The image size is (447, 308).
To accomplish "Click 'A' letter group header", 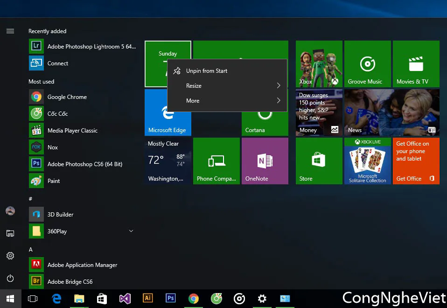I will coord(31,250).
